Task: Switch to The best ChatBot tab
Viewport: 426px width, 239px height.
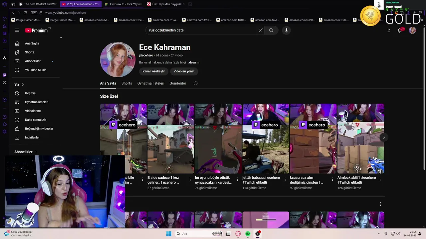Action: (37, 4)
